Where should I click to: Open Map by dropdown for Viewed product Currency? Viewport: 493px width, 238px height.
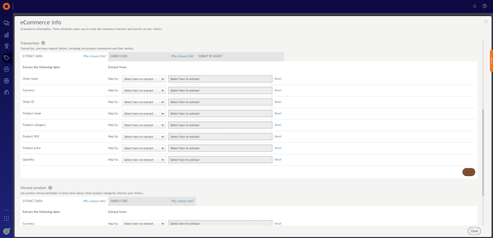point(144,224)
